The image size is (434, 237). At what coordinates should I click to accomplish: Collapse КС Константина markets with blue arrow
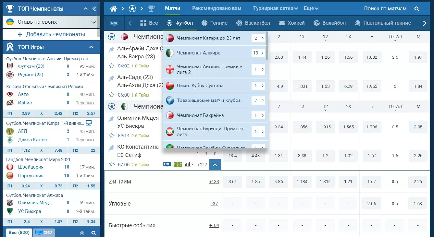pos(215,165)
